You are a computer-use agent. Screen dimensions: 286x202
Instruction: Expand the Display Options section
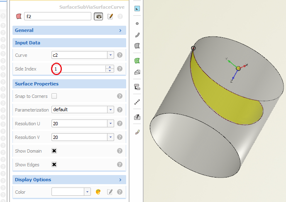point(69,180)
